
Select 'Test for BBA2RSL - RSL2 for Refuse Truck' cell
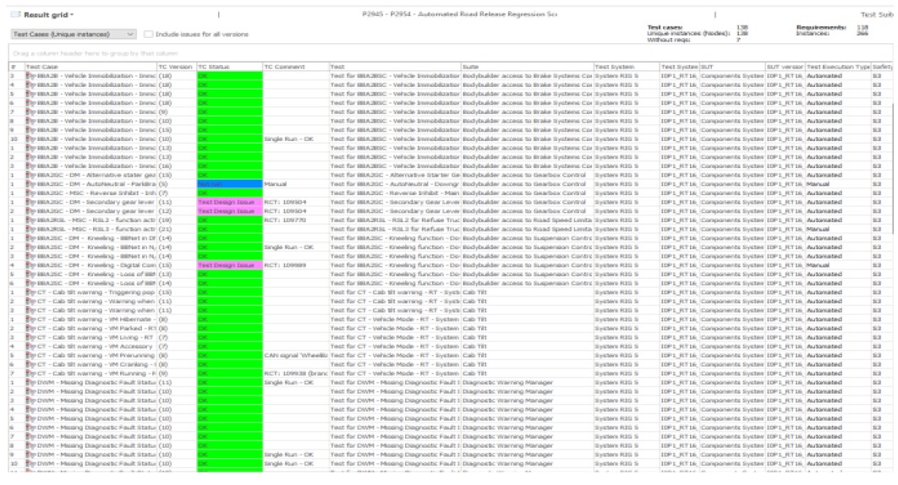point(395,221)
